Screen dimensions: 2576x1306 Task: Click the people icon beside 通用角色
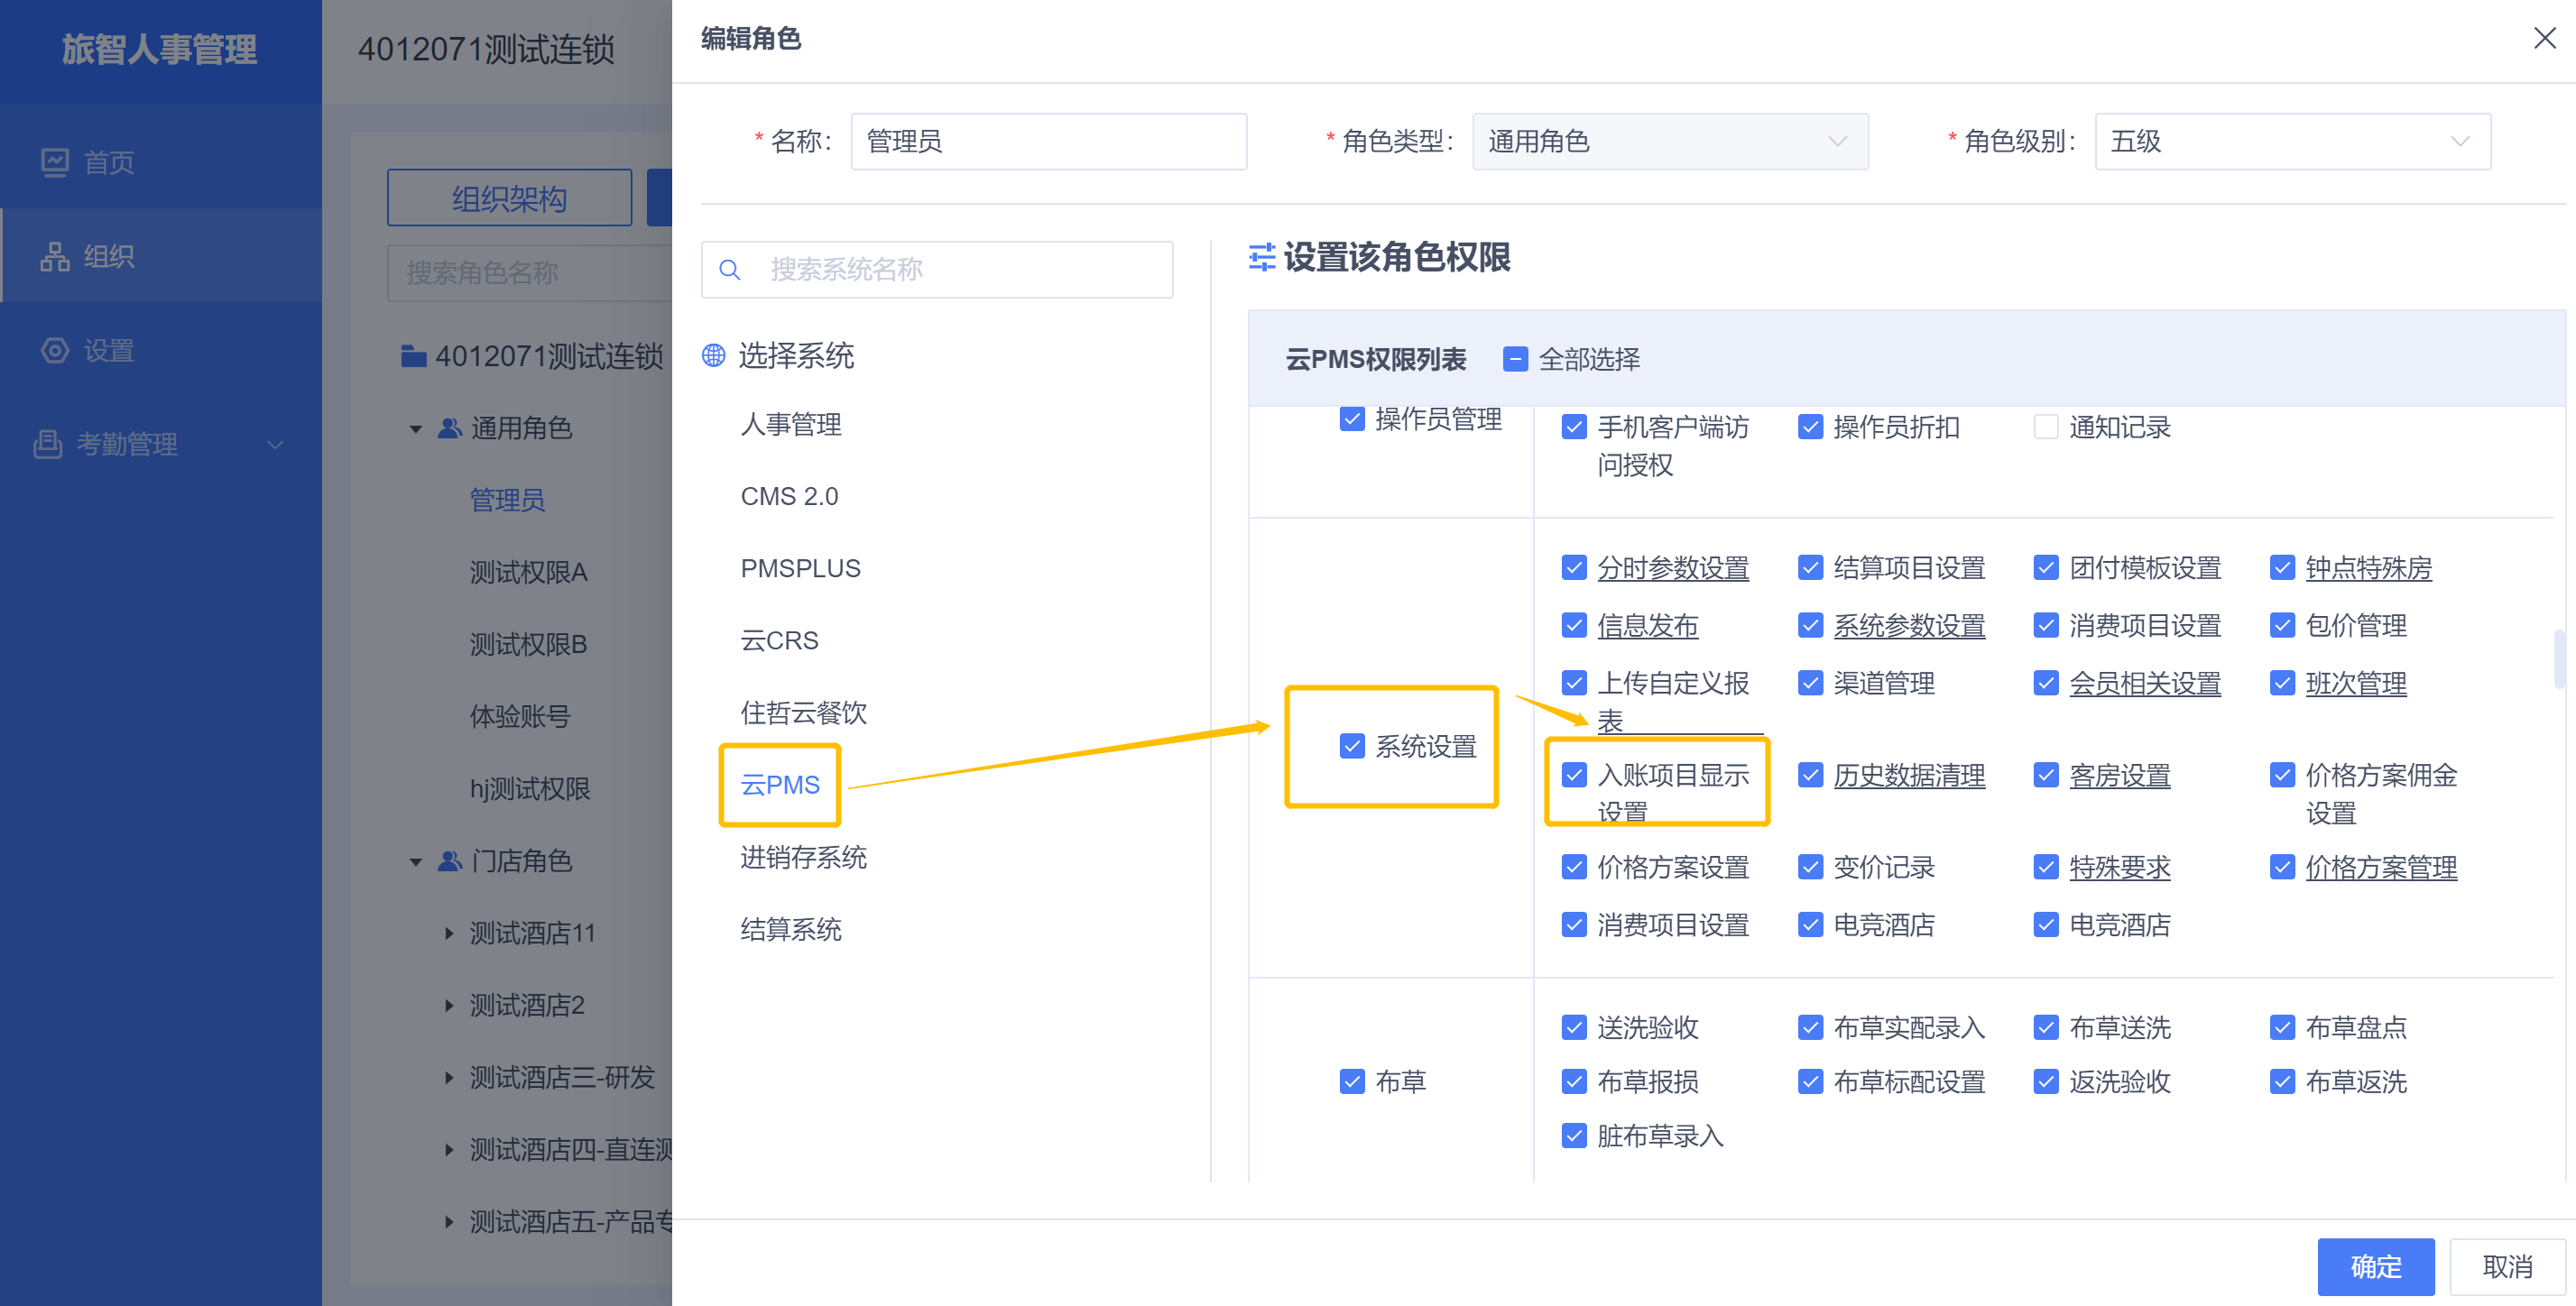tap(450, 428)
